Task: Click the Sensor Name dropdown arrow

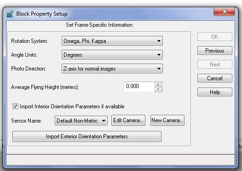Action: pos(104,121)
